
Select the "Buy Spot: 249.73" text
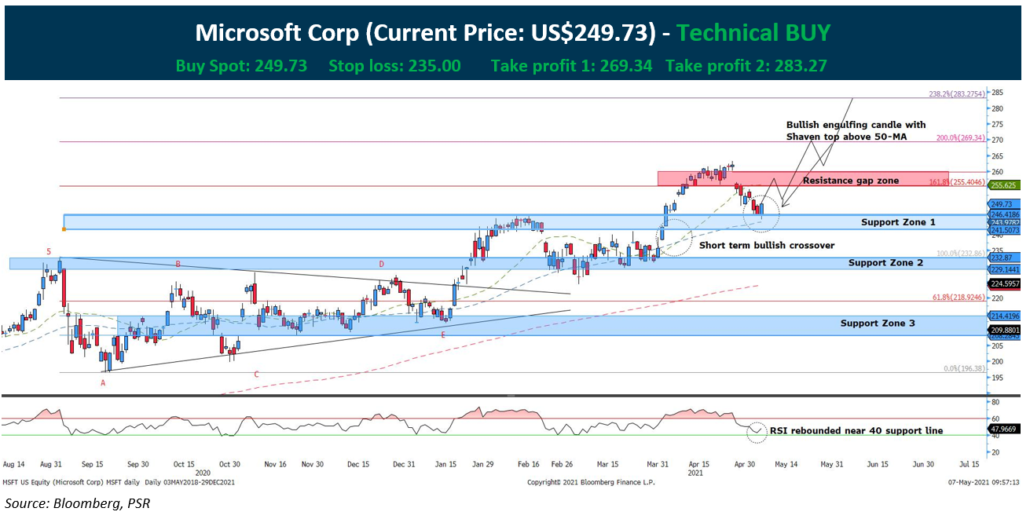click(x=242, y=65)
